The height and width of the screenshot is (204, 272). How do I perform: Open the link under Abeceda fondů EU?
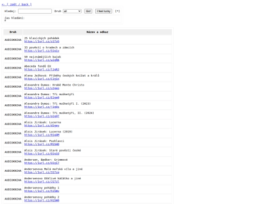pyautogui.click(x=42, y=70)
